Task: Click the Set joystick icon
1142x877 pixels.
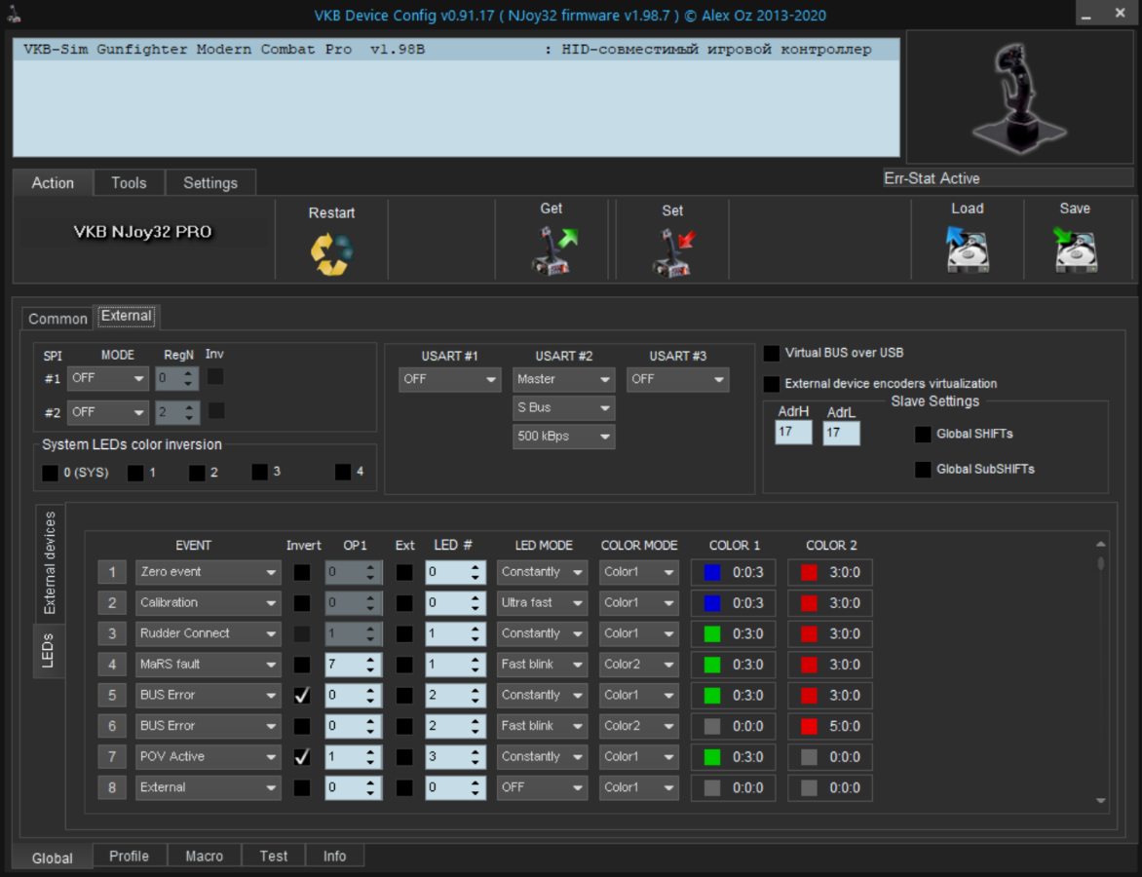Action: tap(672, 252)
